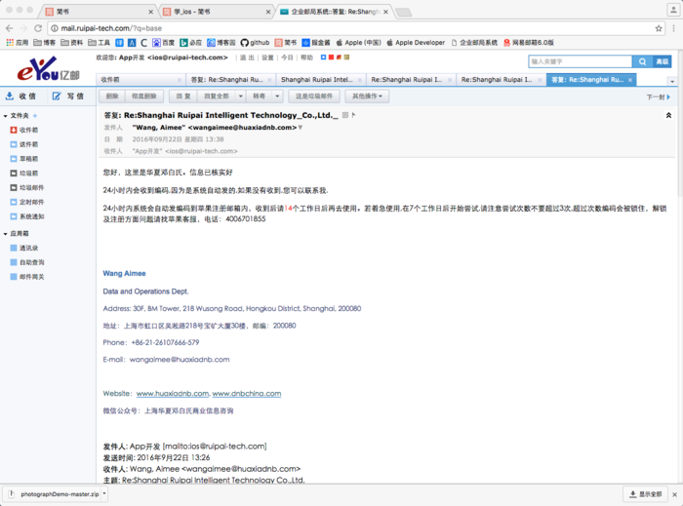Switch to the 学_ios - 简书 browser tab
The height and width of the screenshot is (506, 683).
click(x=216, y=12)
